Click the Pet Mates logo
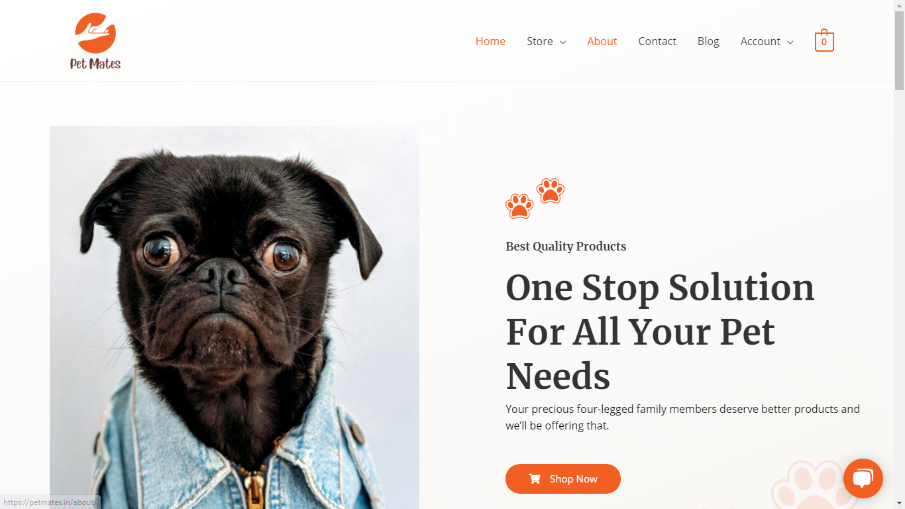905x509 pixels. click(x=95, y=41)
